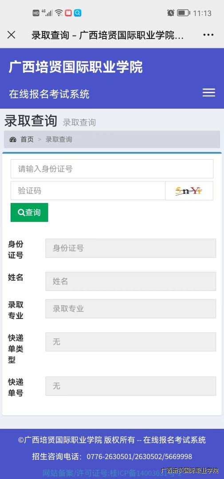The width and height of the screenshot is (224, 479).
Task: Go to 首页 breadcrumb link
Action: 27,140
